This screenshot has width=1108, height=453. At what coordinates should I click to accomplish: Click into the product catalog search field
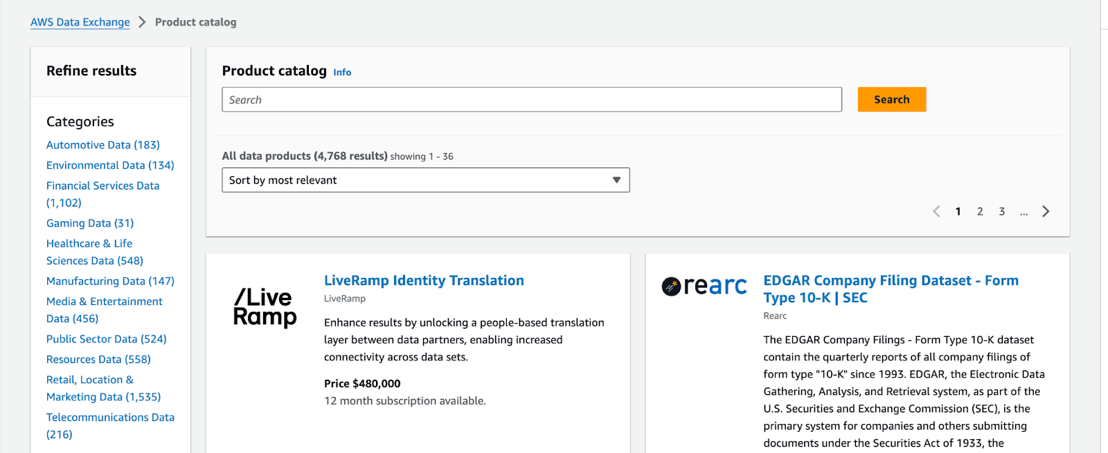click(531, 100)
